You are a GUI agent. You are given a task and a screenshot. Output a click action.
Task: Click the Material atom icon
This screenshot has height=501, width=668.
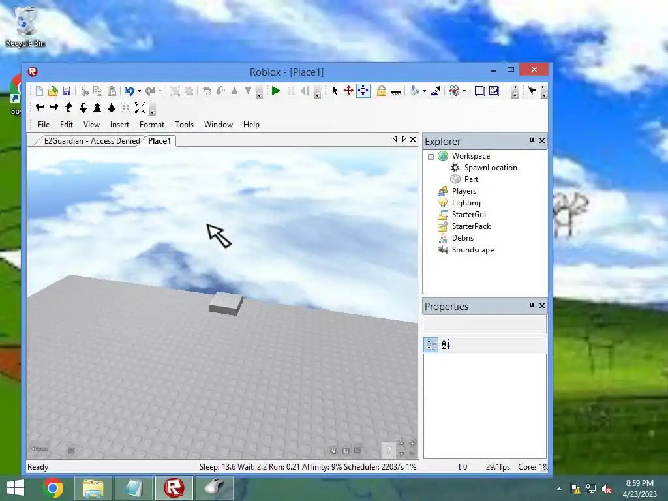[x=454, y=91]
